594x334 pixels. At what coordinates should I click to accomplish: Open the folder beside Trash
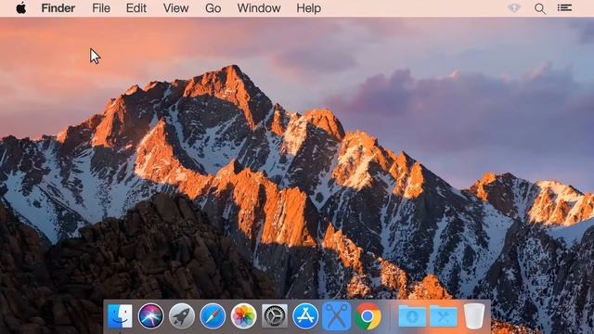tap(444, 315)
